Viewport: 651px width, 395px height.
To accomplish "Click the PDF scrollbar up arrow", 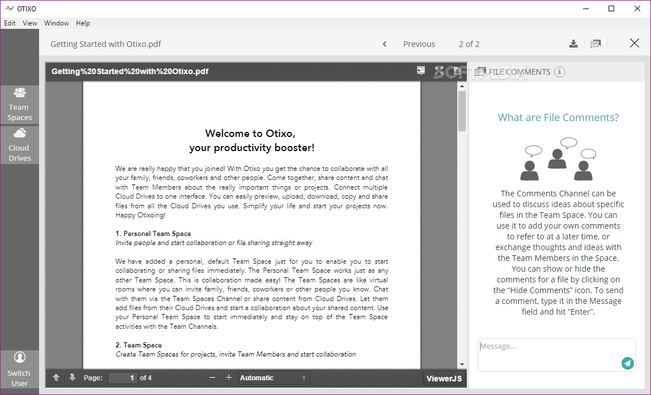I will [462, 86].
